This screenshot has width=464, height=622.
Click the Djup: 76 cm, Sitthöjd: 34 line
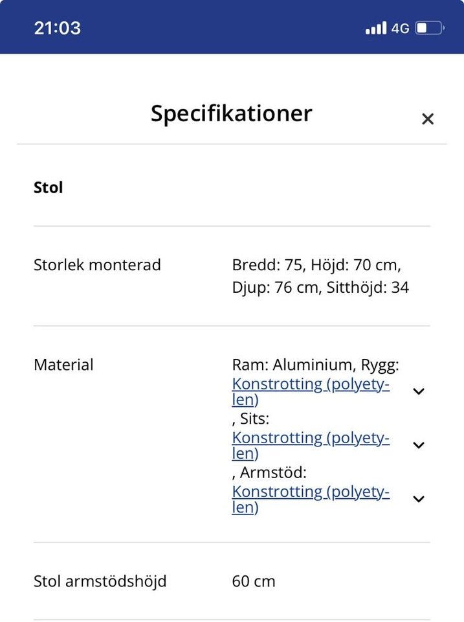pyautogui.click(x=320, y=288)
